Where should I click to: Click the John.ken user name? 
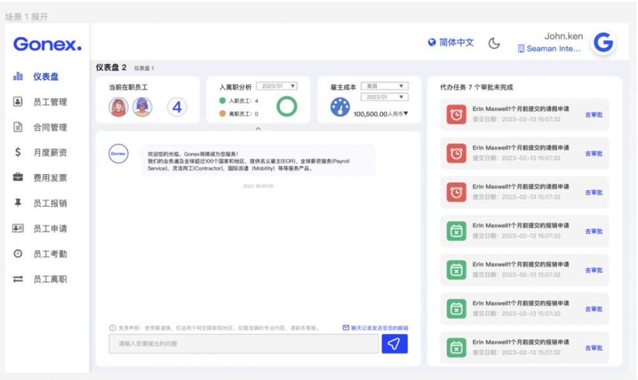pos(563,36)
